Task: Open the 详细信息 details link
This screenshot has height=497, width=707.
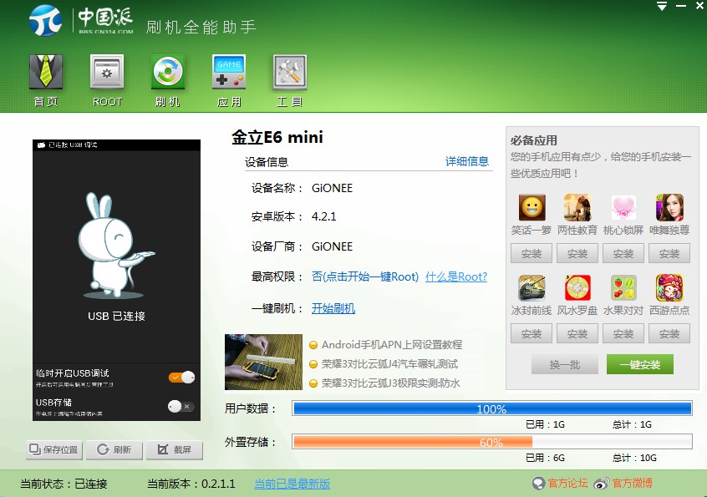Action: pyautogui.click(x=467, y=161)
